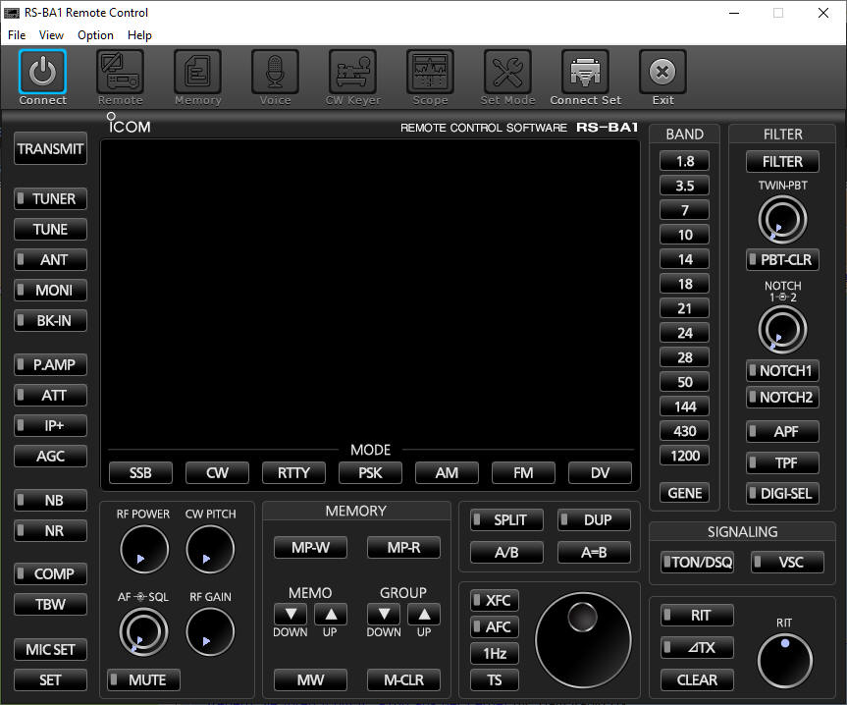The height and width of the screenshot is (705, 847).
Task: Open the Option menu
Action: (95, 35)
